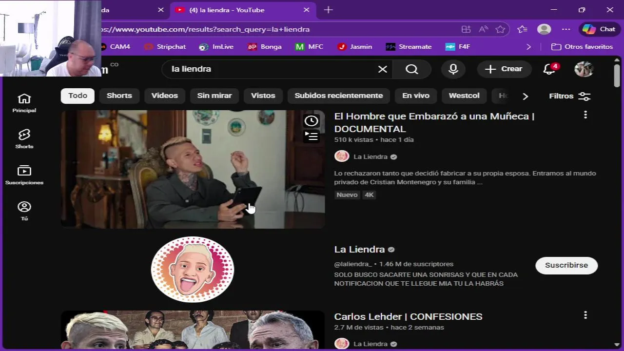Open more options for El Hombre video
The width and height of the screenshot is (624, 351).
pyautogui.click(x=585, y=115)
